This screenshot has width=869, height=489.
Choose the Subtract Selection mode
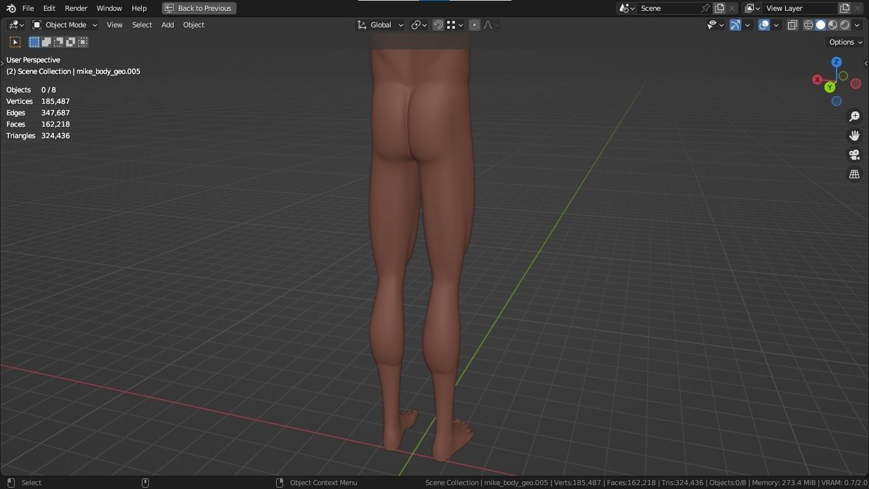(x=59, y=42)
